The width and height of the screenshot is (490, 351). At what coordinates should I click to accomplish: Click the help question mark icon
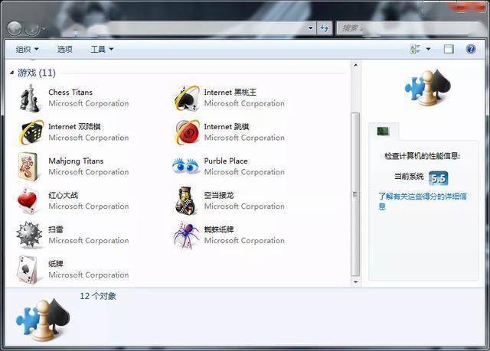(x=471, y=49)
